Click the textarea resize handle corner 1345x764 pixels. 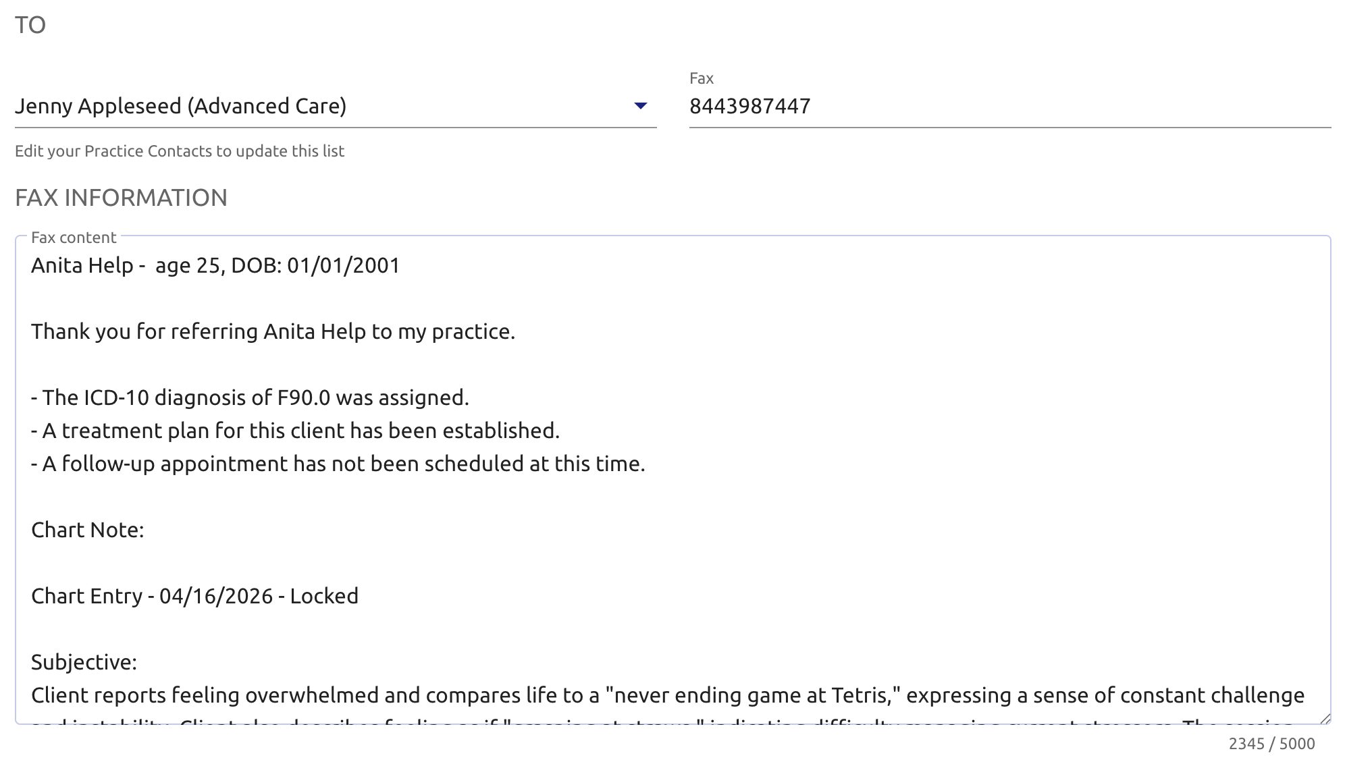(x=1325, y=718)
